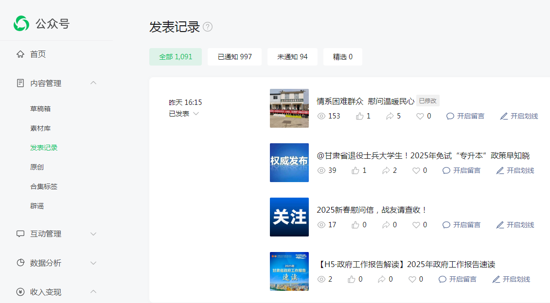This screenshot has height=303, width=550.
Task: Click the thumbs-up icon on 情系困难群众 article
Action: tap(360, 116)
